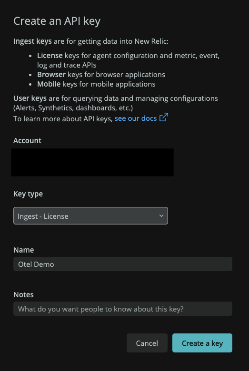
Task: Click the Key type dropdown chevron arrow
Action: point(161,216)
